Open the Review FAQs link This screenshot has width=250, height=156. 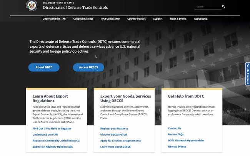coord(176,134)
